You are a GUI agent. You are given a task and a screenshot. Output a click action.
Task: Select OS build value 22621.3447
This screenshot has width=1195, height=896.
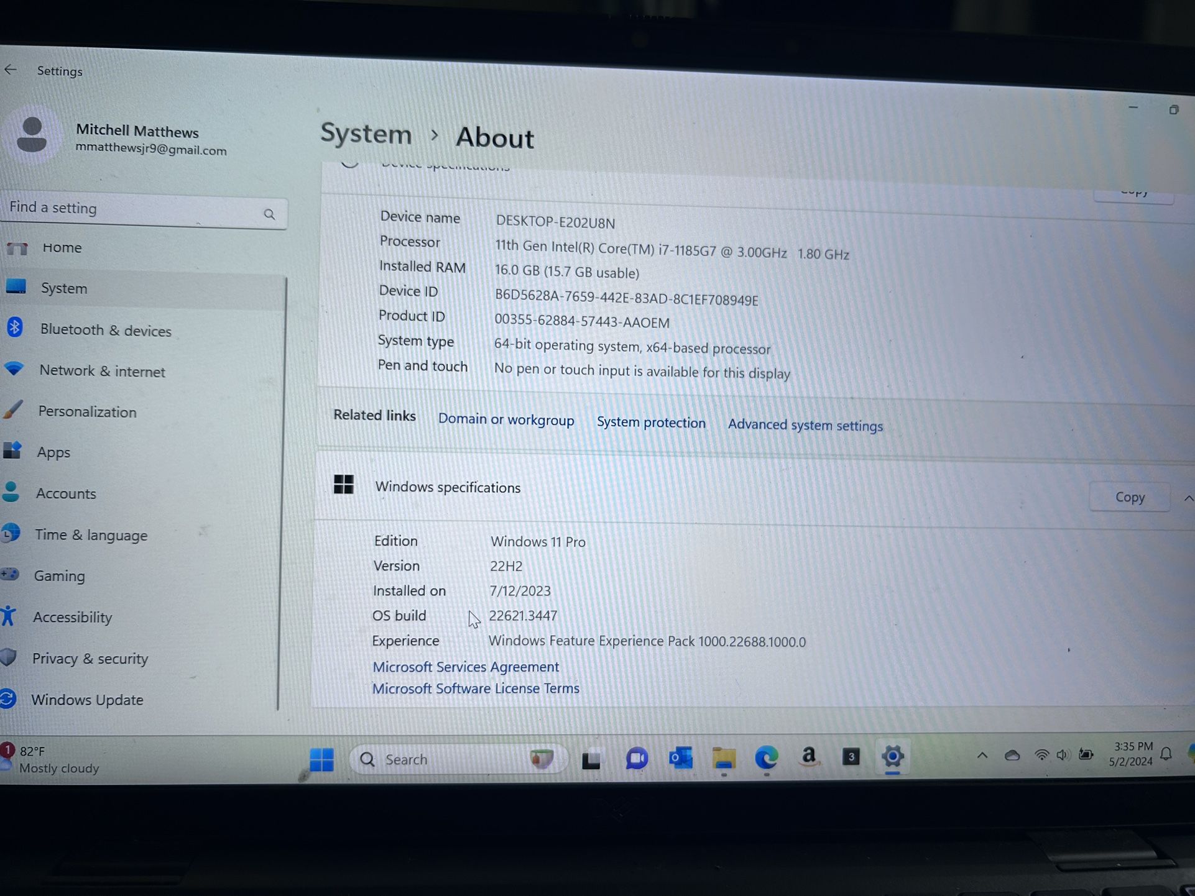pos(523,615)
